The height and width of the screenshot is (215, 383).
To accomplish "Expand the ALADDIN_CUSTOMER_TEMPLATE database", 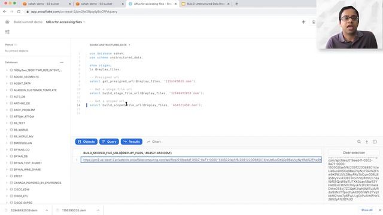I will pyautogui.click(x=7, y=90).
